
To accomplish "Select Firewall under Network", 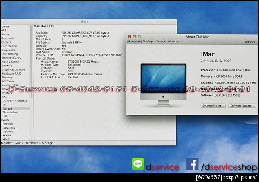I will pyautogui.click(x=8, y=124).
